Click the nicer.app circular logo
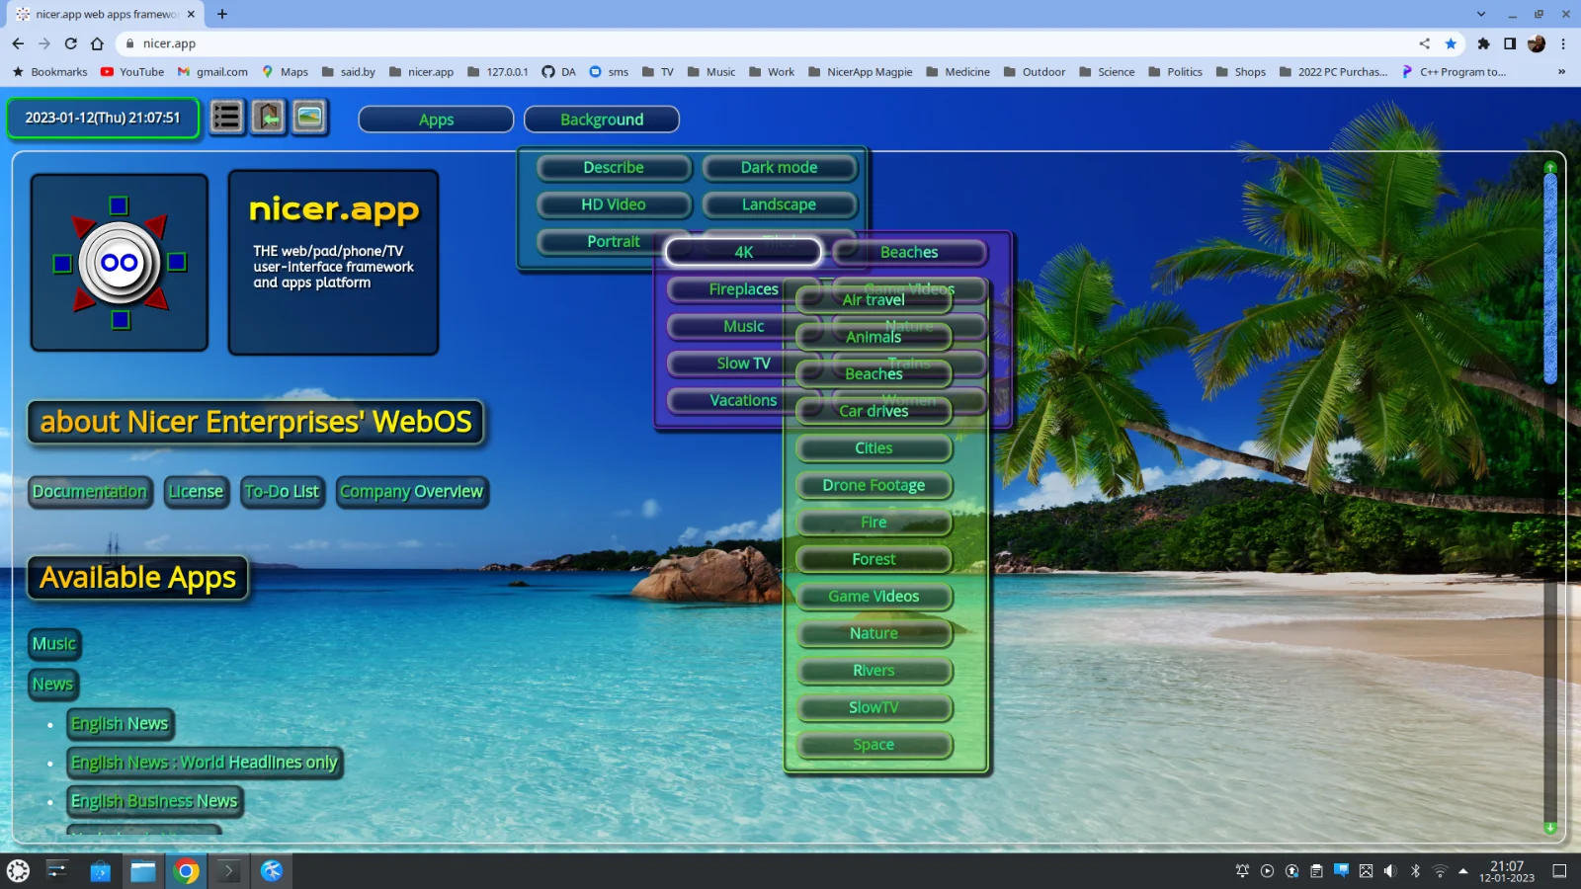 [119, 262]
